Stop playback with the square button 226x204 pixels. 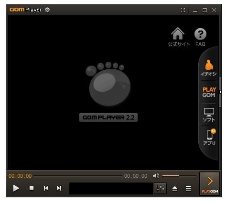click(32, 188)
